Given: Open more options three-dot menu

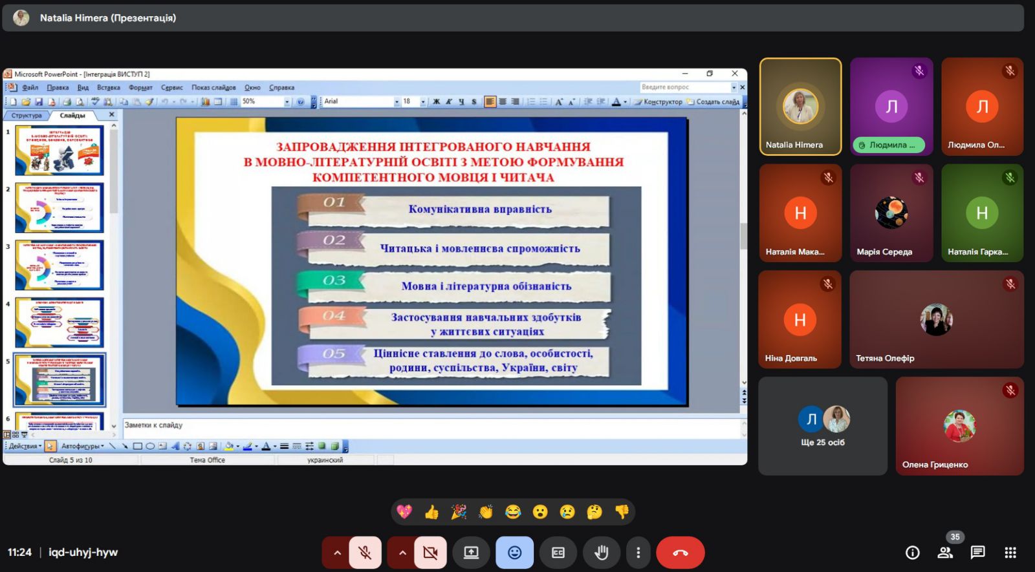Looking at the screenshot, I should point(638,553).
